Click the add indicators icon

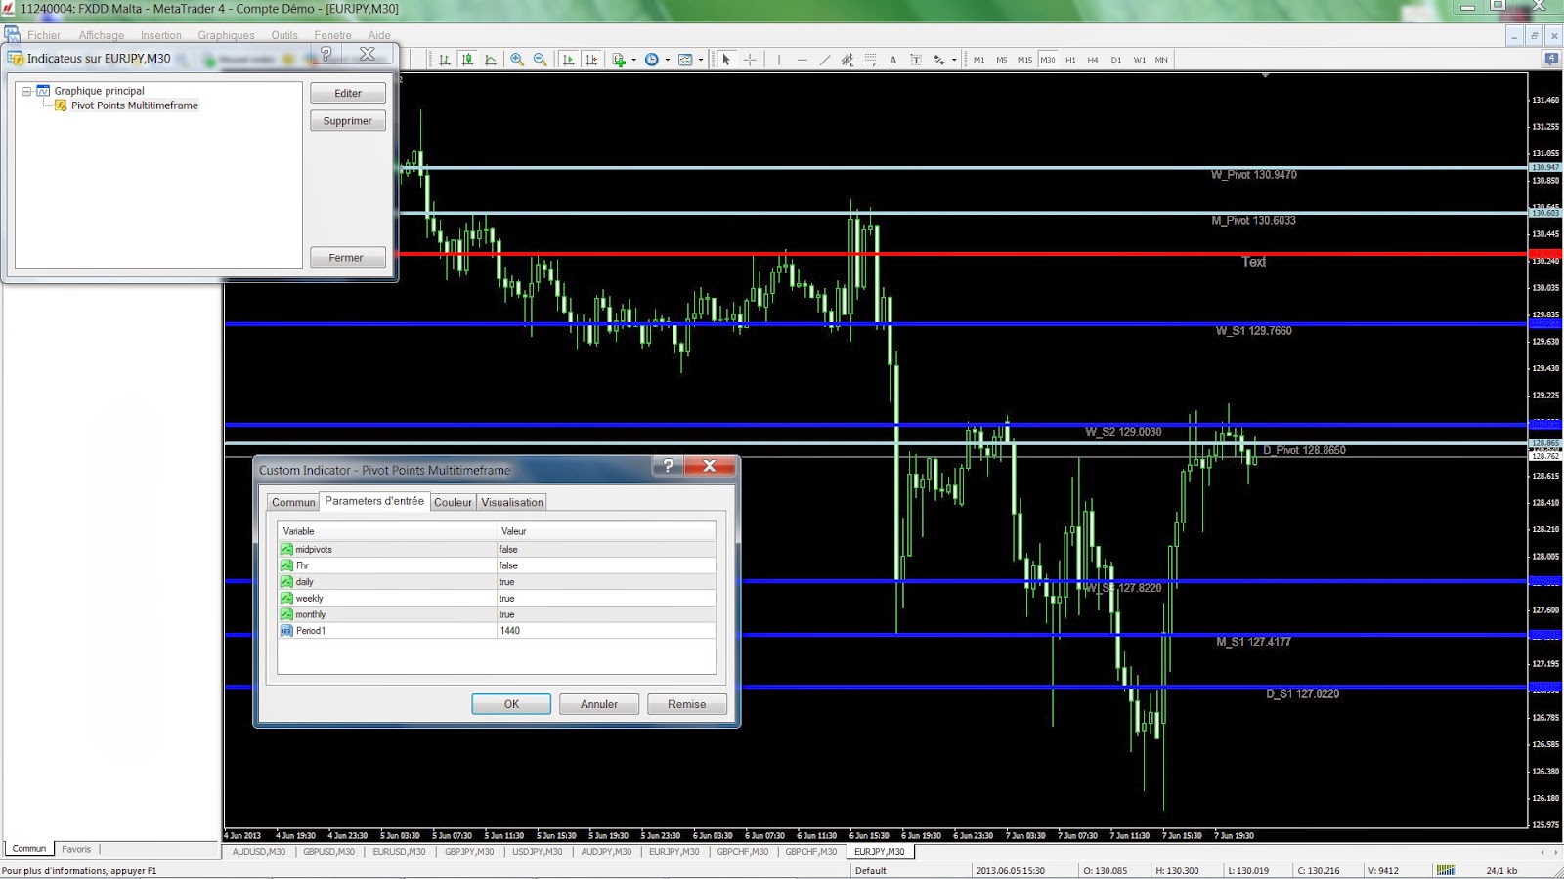(619, 60)
